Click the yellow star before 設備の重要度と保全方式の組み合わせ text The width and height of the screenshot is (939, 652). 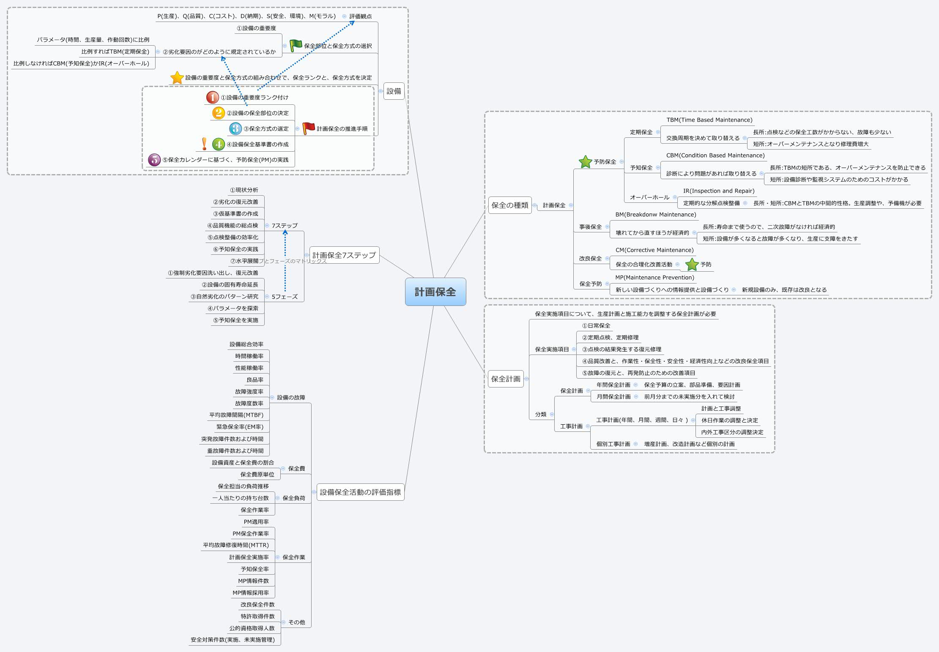click(177, 78)
